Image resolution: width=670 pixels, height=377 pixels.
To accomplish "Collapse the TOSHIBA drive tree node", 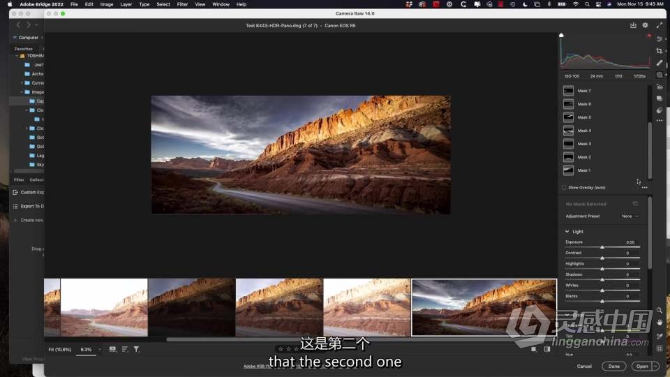I will [x=17, y=56].
